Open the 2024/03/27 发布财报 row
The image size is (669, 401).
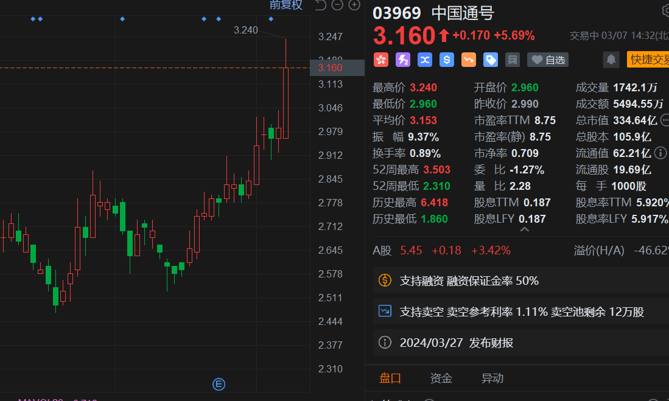pyautogui.click(x=521, y=343)
